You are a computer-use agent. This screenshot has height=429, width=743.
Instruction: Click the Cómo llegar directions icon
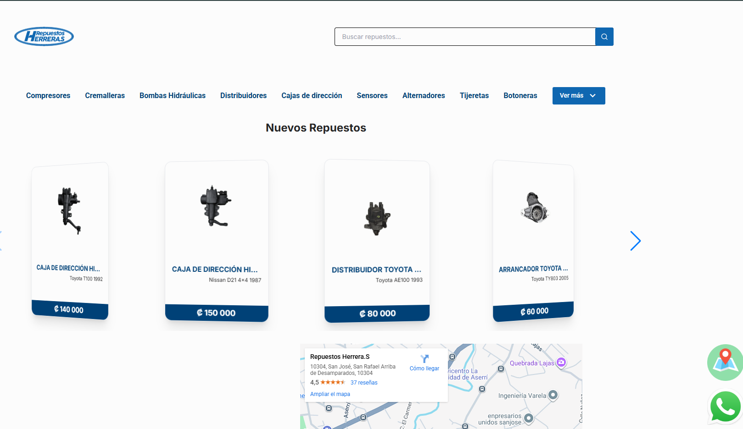[425, 358]
